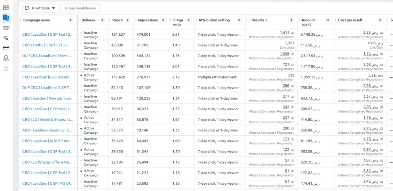Open Billing credit card icon

click(x=6, y=48)
